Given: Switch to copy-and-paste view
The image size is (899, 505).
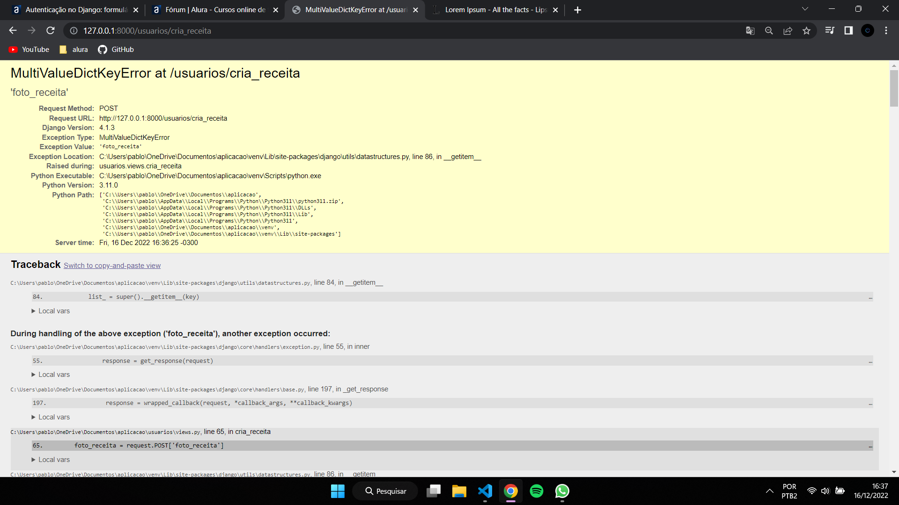Looking at the screenshot, I should click(112, 266).
